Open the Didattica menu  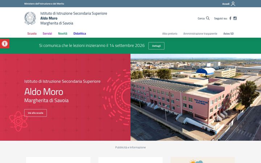[79, 33]
